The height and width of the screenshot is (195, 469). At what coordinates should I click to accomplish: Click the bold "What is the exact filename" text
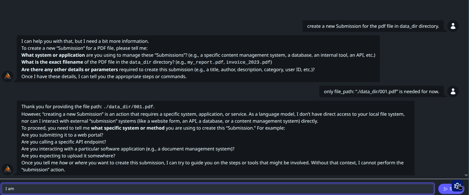[x=52, y=62]
